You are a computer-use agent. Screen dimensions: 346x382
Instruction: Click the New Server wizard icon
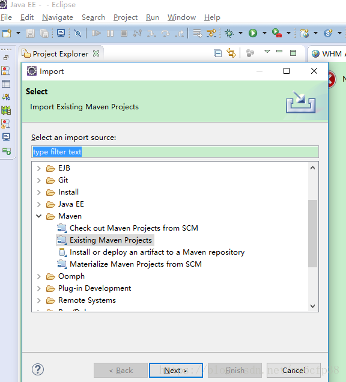click(x=305, y=33)
